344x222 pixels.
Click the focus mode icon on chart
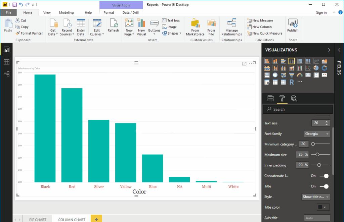[x=244, y=64]
